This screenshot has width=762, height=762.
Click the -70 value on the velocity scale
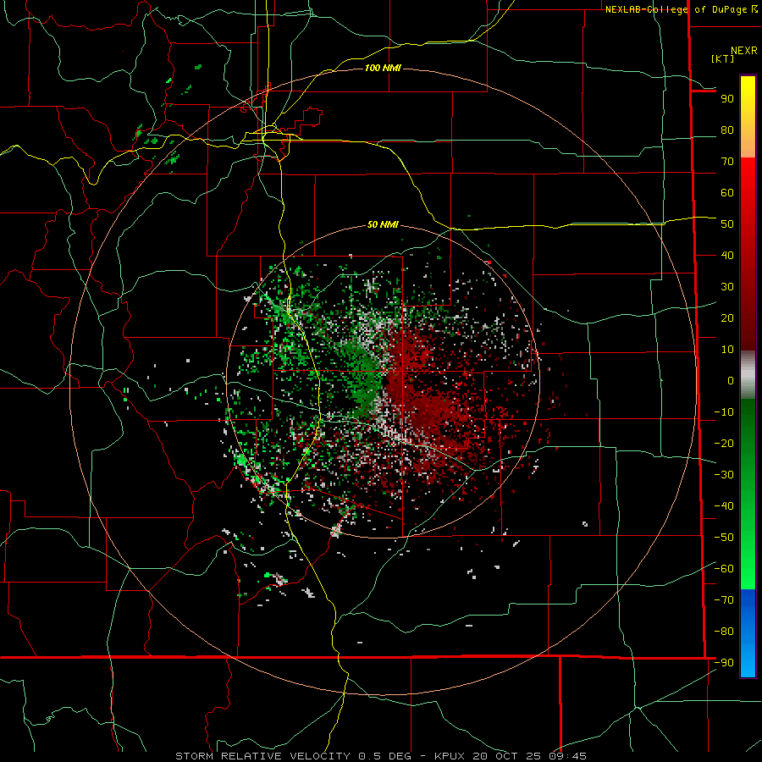(724, 599)
